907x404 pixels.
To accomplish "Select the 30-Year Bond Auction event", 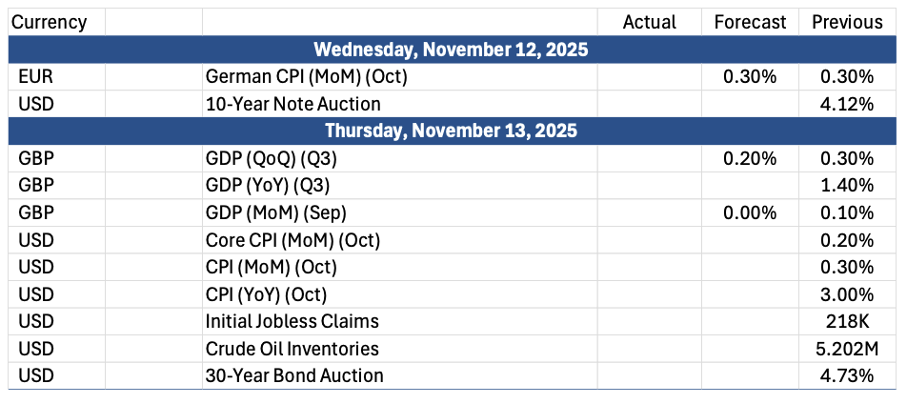I will [x=294, y=375].
